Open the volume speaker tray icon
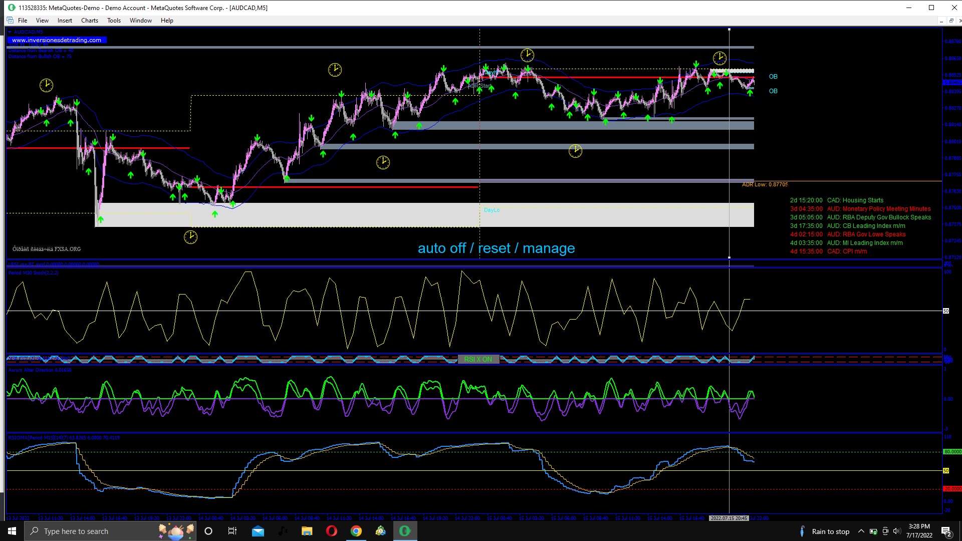962x541 pixels. (x=896, y=531)
